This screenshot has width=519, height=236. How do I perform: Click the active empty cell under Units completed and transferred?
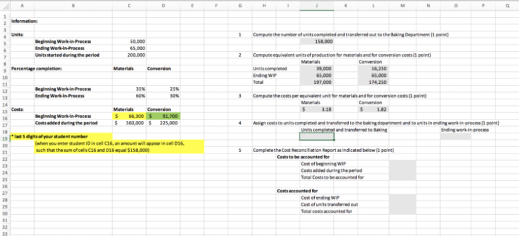pyautogui.click(x=317, y=136)
